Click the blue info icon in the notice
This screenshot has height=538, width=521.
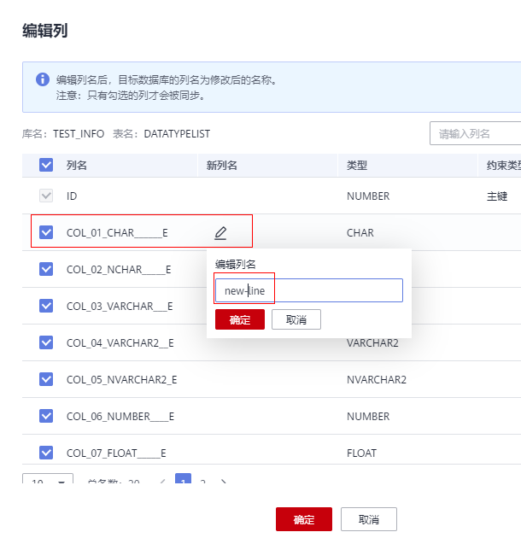coord(42,79)
